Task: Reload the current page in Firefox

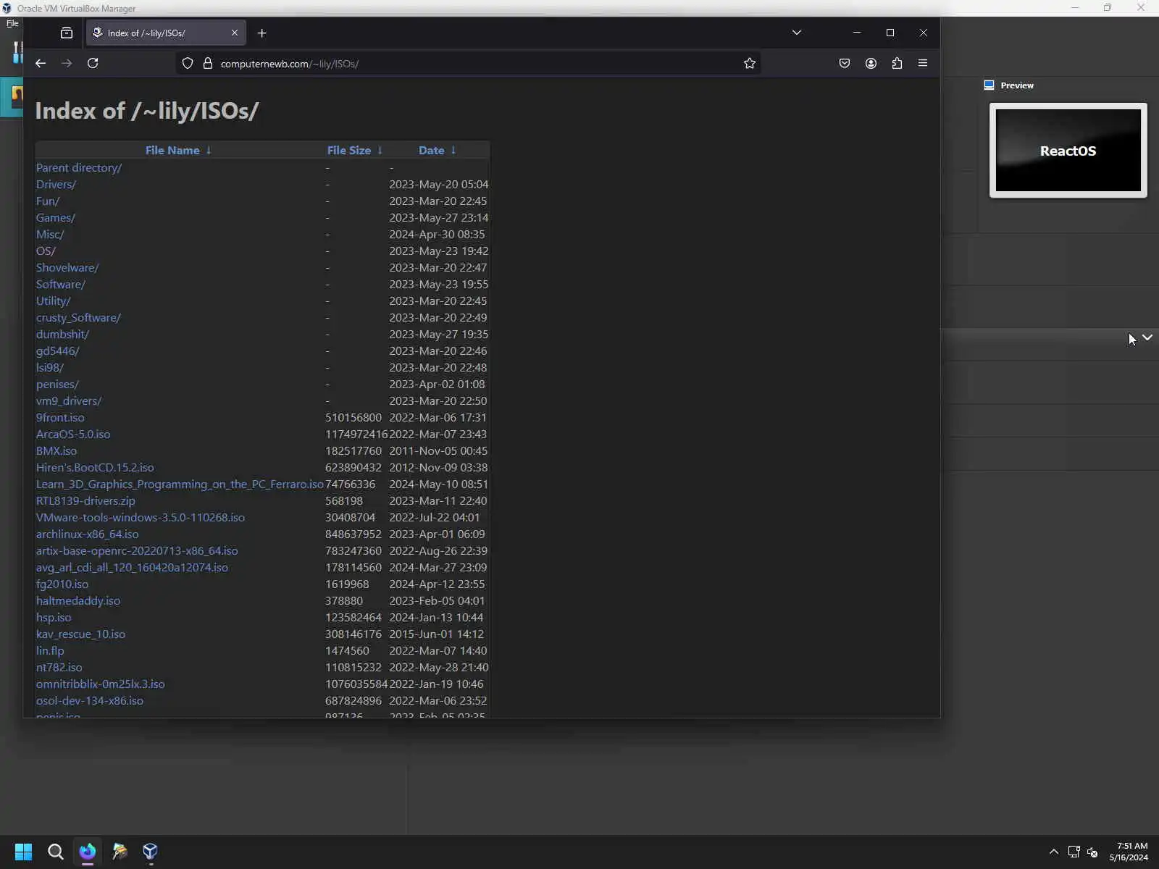Action: pos(93,64)
